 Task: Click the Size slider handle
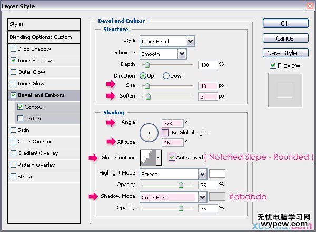click(x=147, y=86)
